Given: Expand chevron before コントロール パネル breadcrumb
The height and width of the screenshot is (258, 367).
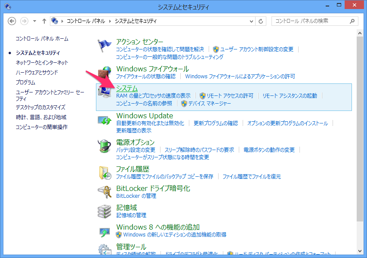Looking at the screenshot, I should (62, 21).
